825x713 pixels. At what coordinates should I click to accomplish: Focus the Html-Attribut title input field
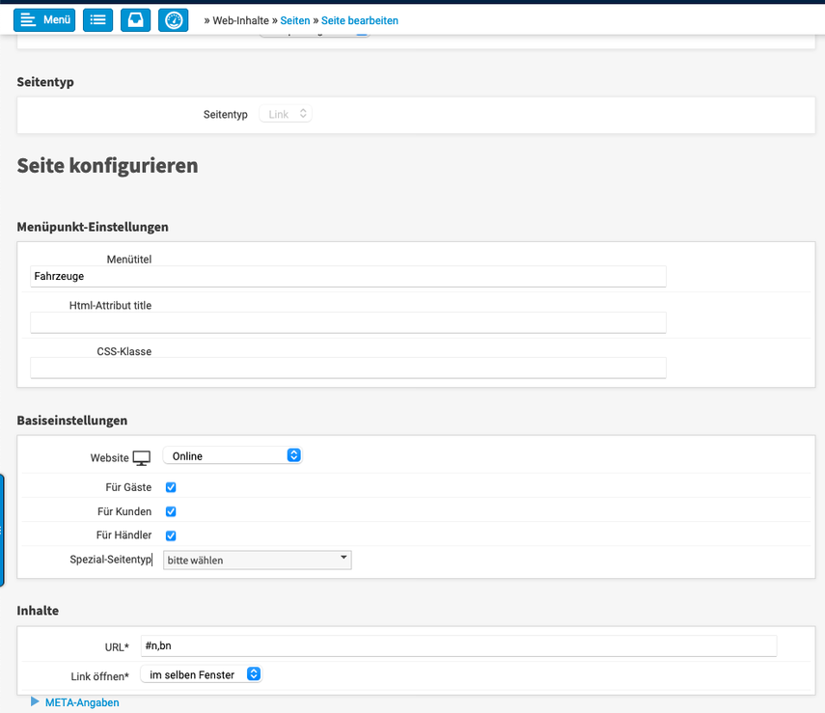click(x=347, y=322)
